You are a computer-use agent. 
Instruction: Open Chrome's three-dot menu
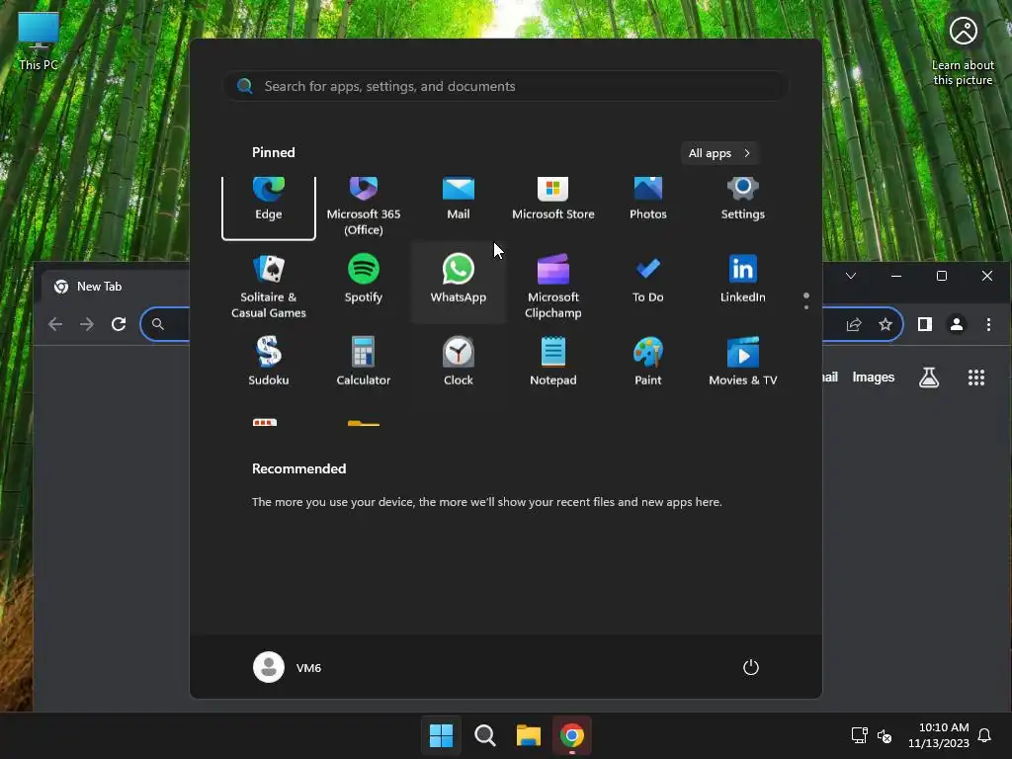[988, 324]
